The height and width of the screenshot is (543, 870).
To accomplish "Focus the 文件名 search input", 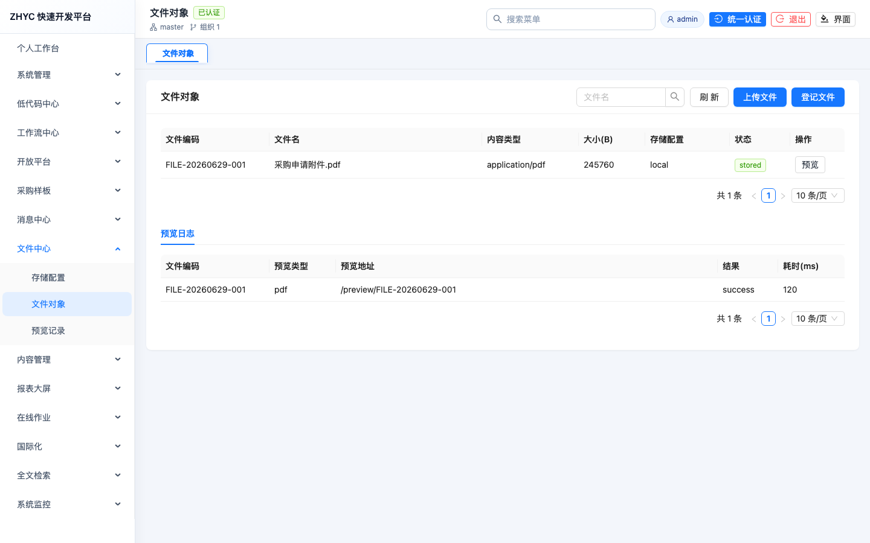I will [x=621, y=97].
